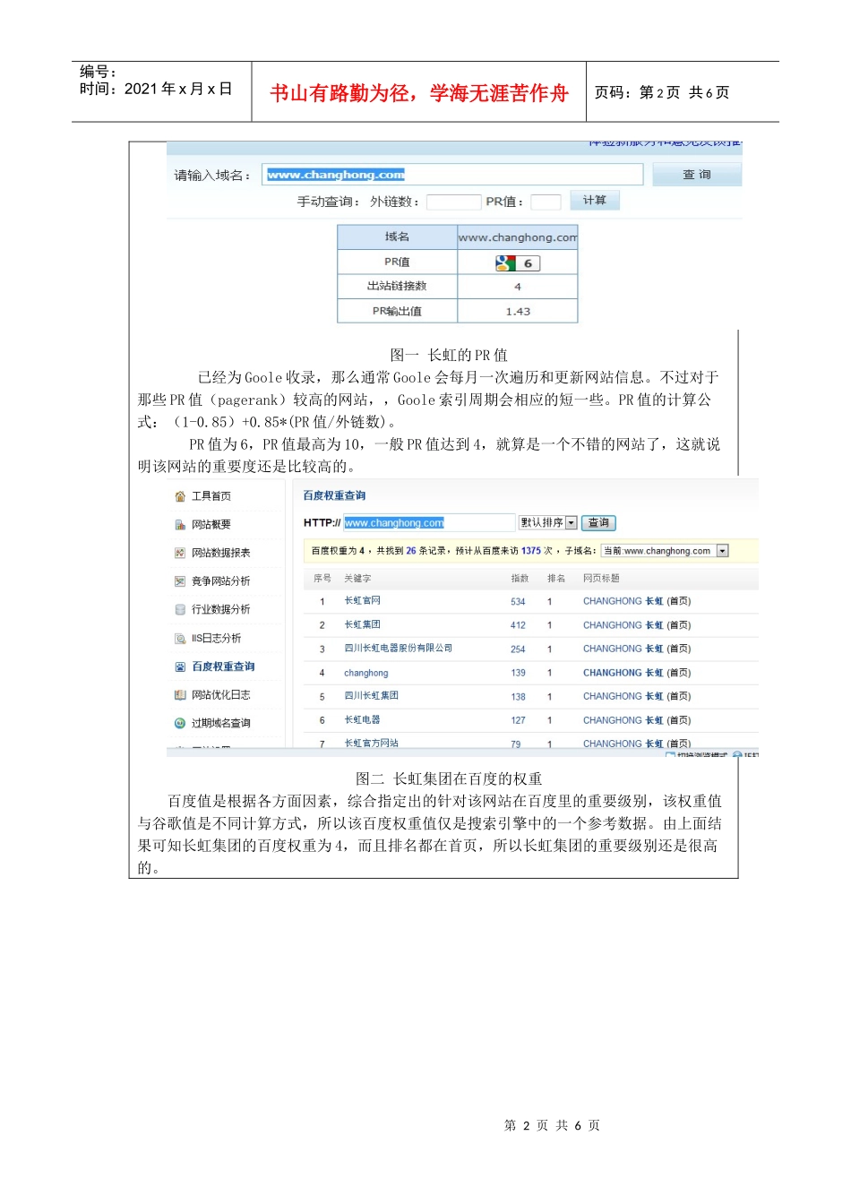Click the 图二 长虹集团在百度的权重 caption
Viewport: 851px width, 1204px height.
click(449, 778)
